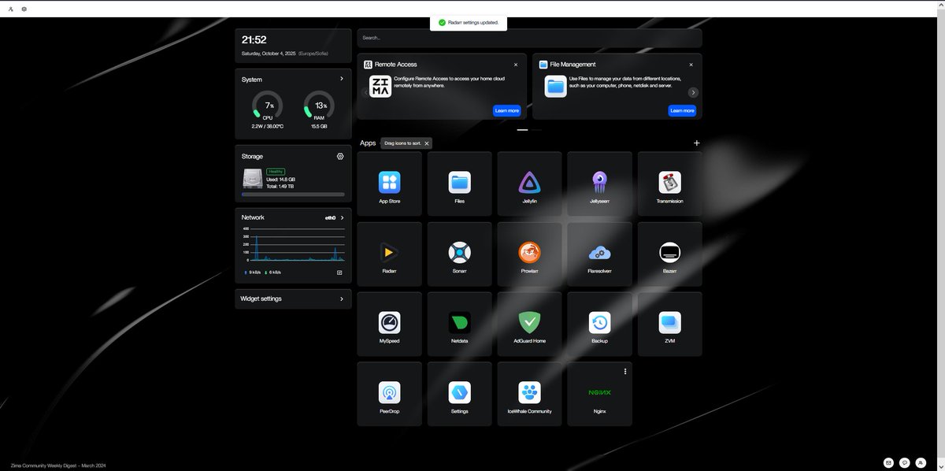The image size is (945, 471).
Task: Launch the Files app tile
Action: click(460, 184)
